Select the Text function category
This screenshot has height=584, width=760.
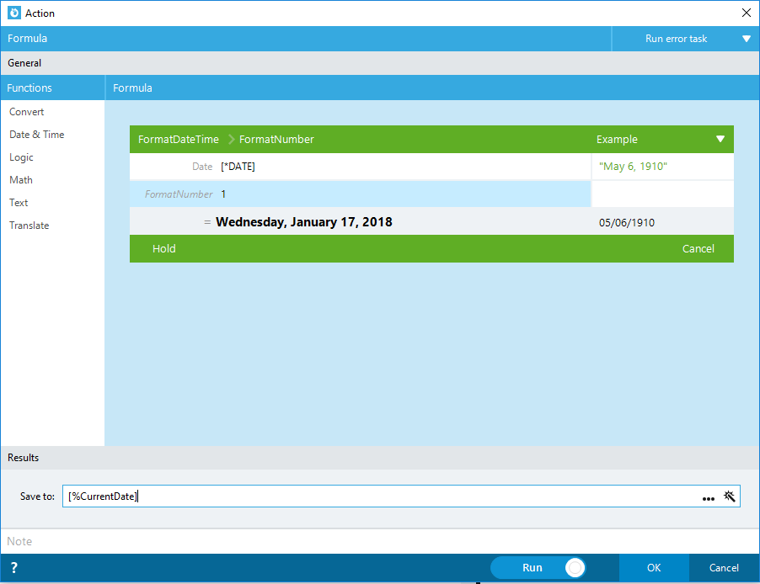19,203
